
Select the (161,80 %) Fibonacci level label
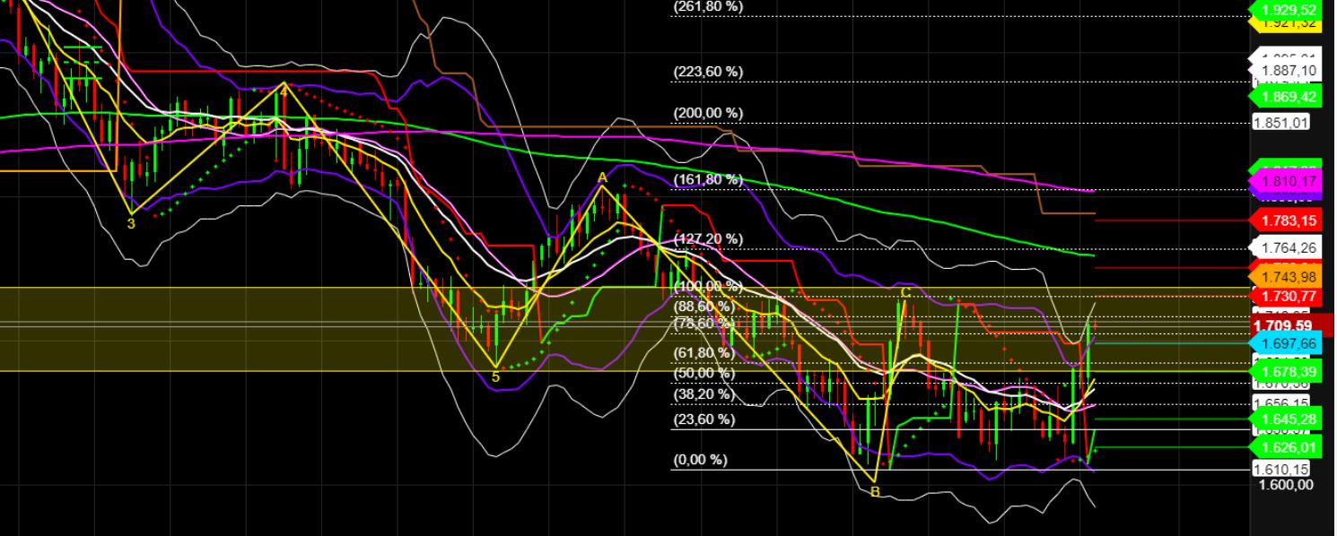708,179
